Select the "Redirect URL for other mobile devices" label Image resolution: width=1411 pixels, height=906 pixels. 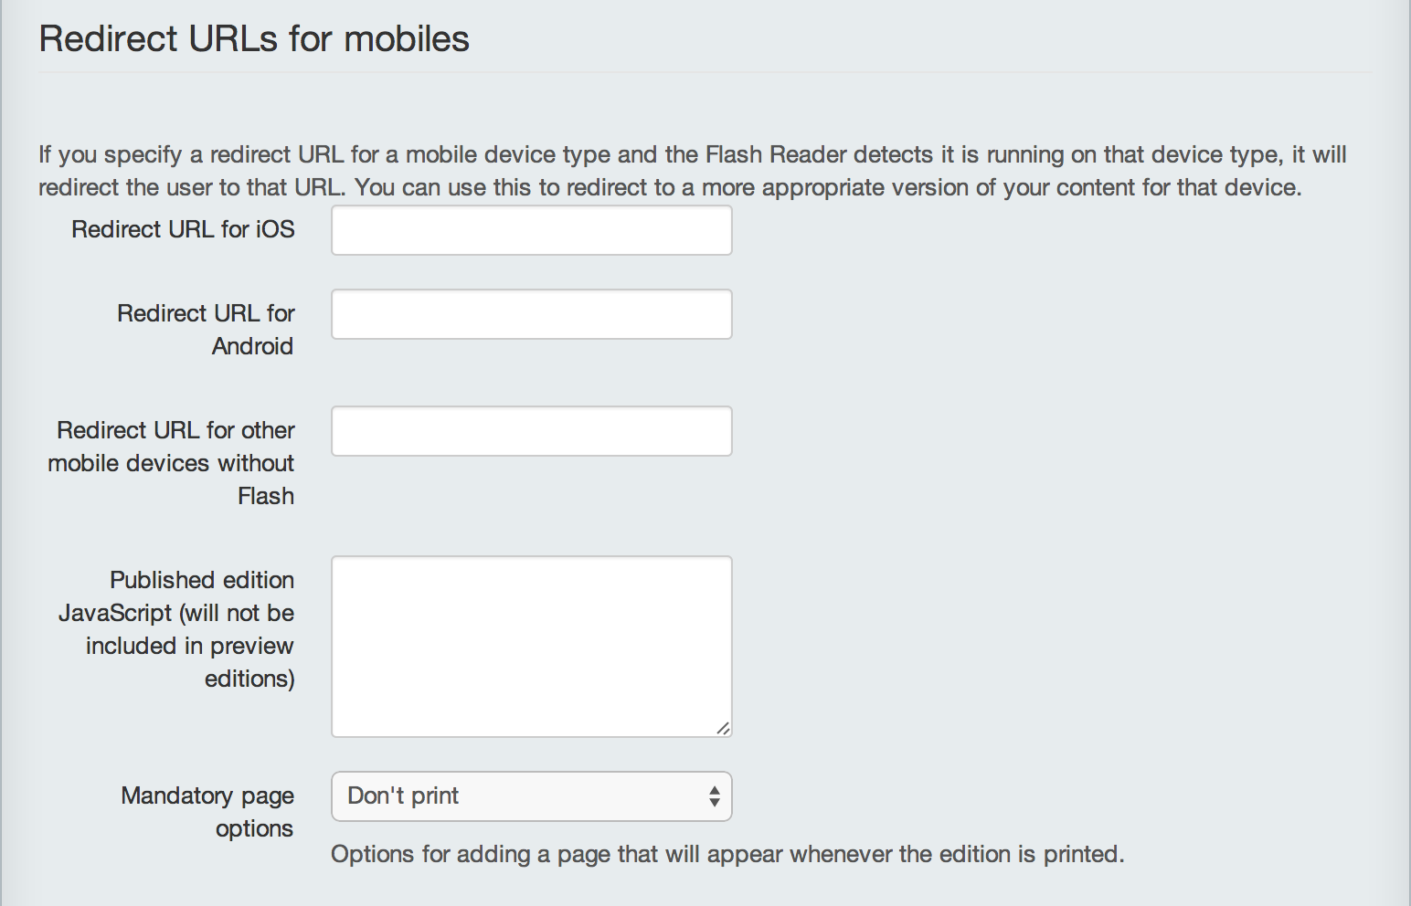(172, 447)
